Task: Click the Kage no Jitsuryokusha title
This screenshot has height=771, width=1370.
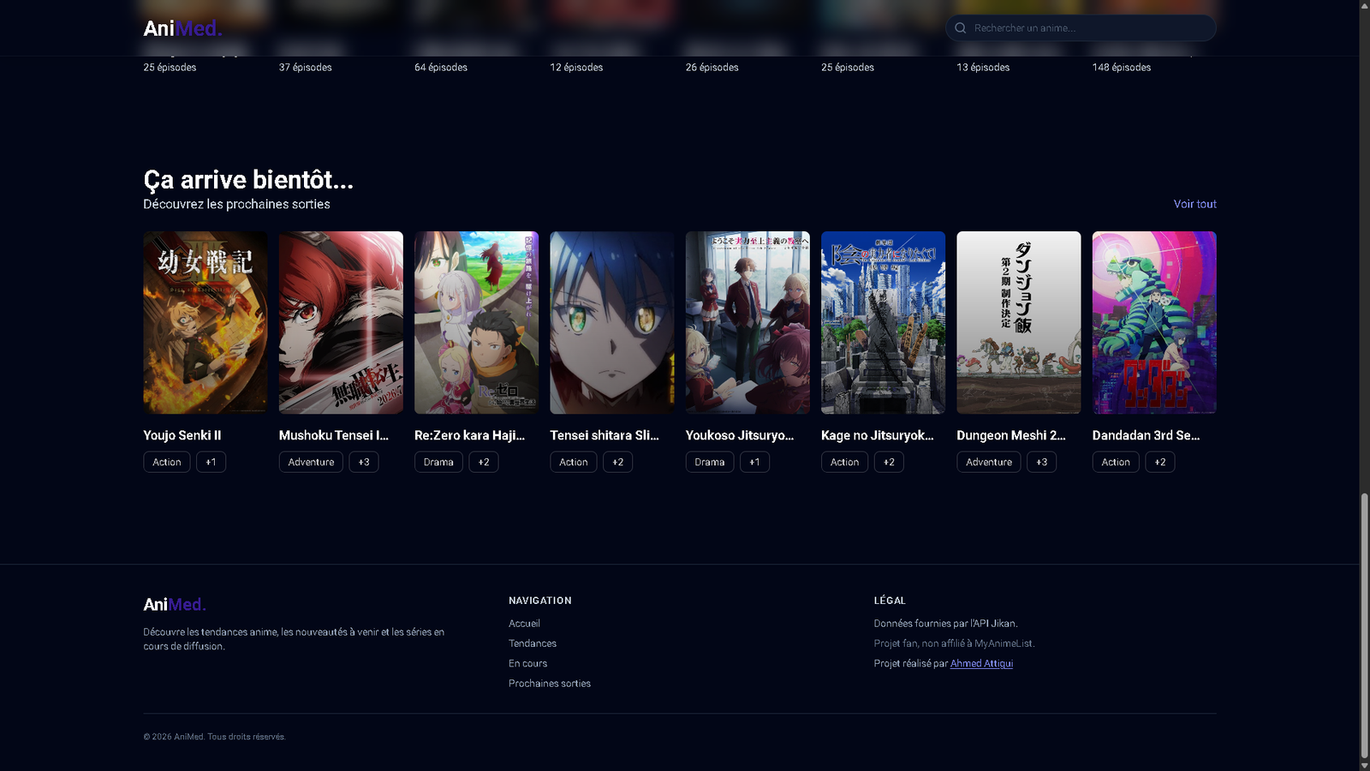Action: (x=877, y=435)
